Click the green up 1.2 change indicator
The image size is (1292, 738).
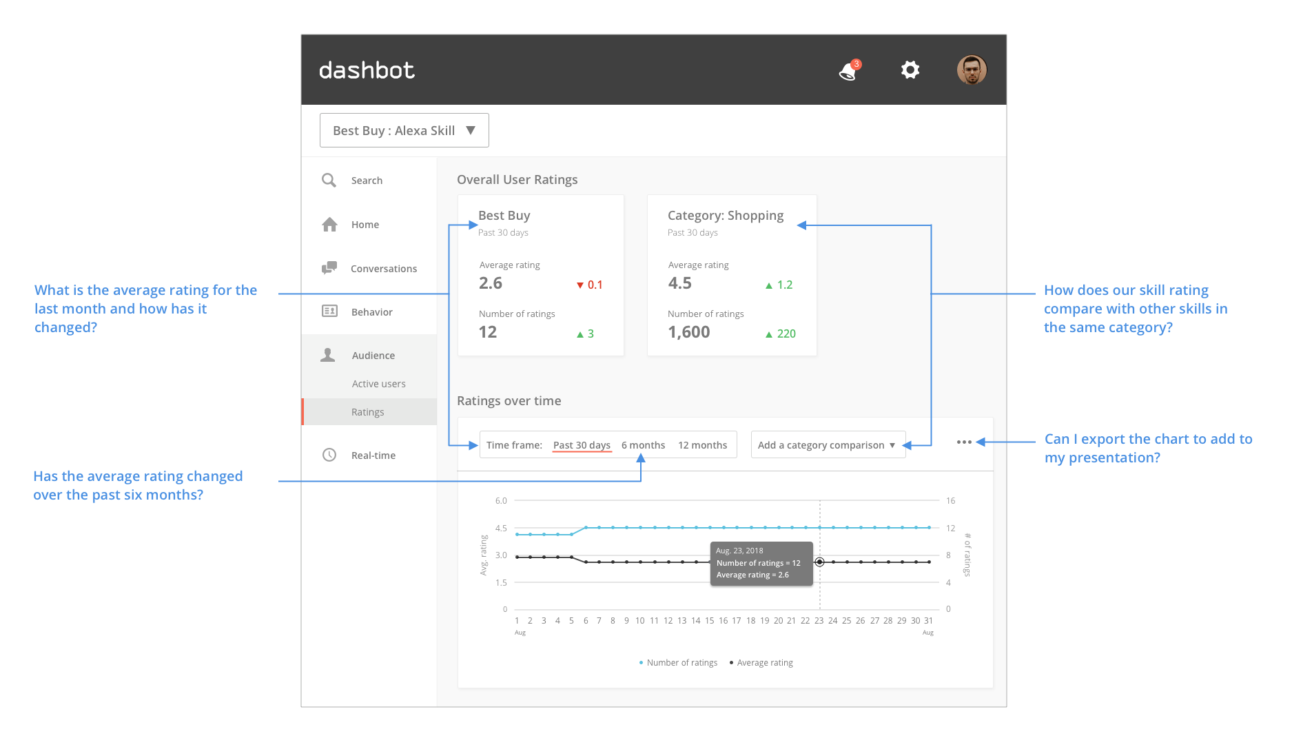(x=779, y=285)
